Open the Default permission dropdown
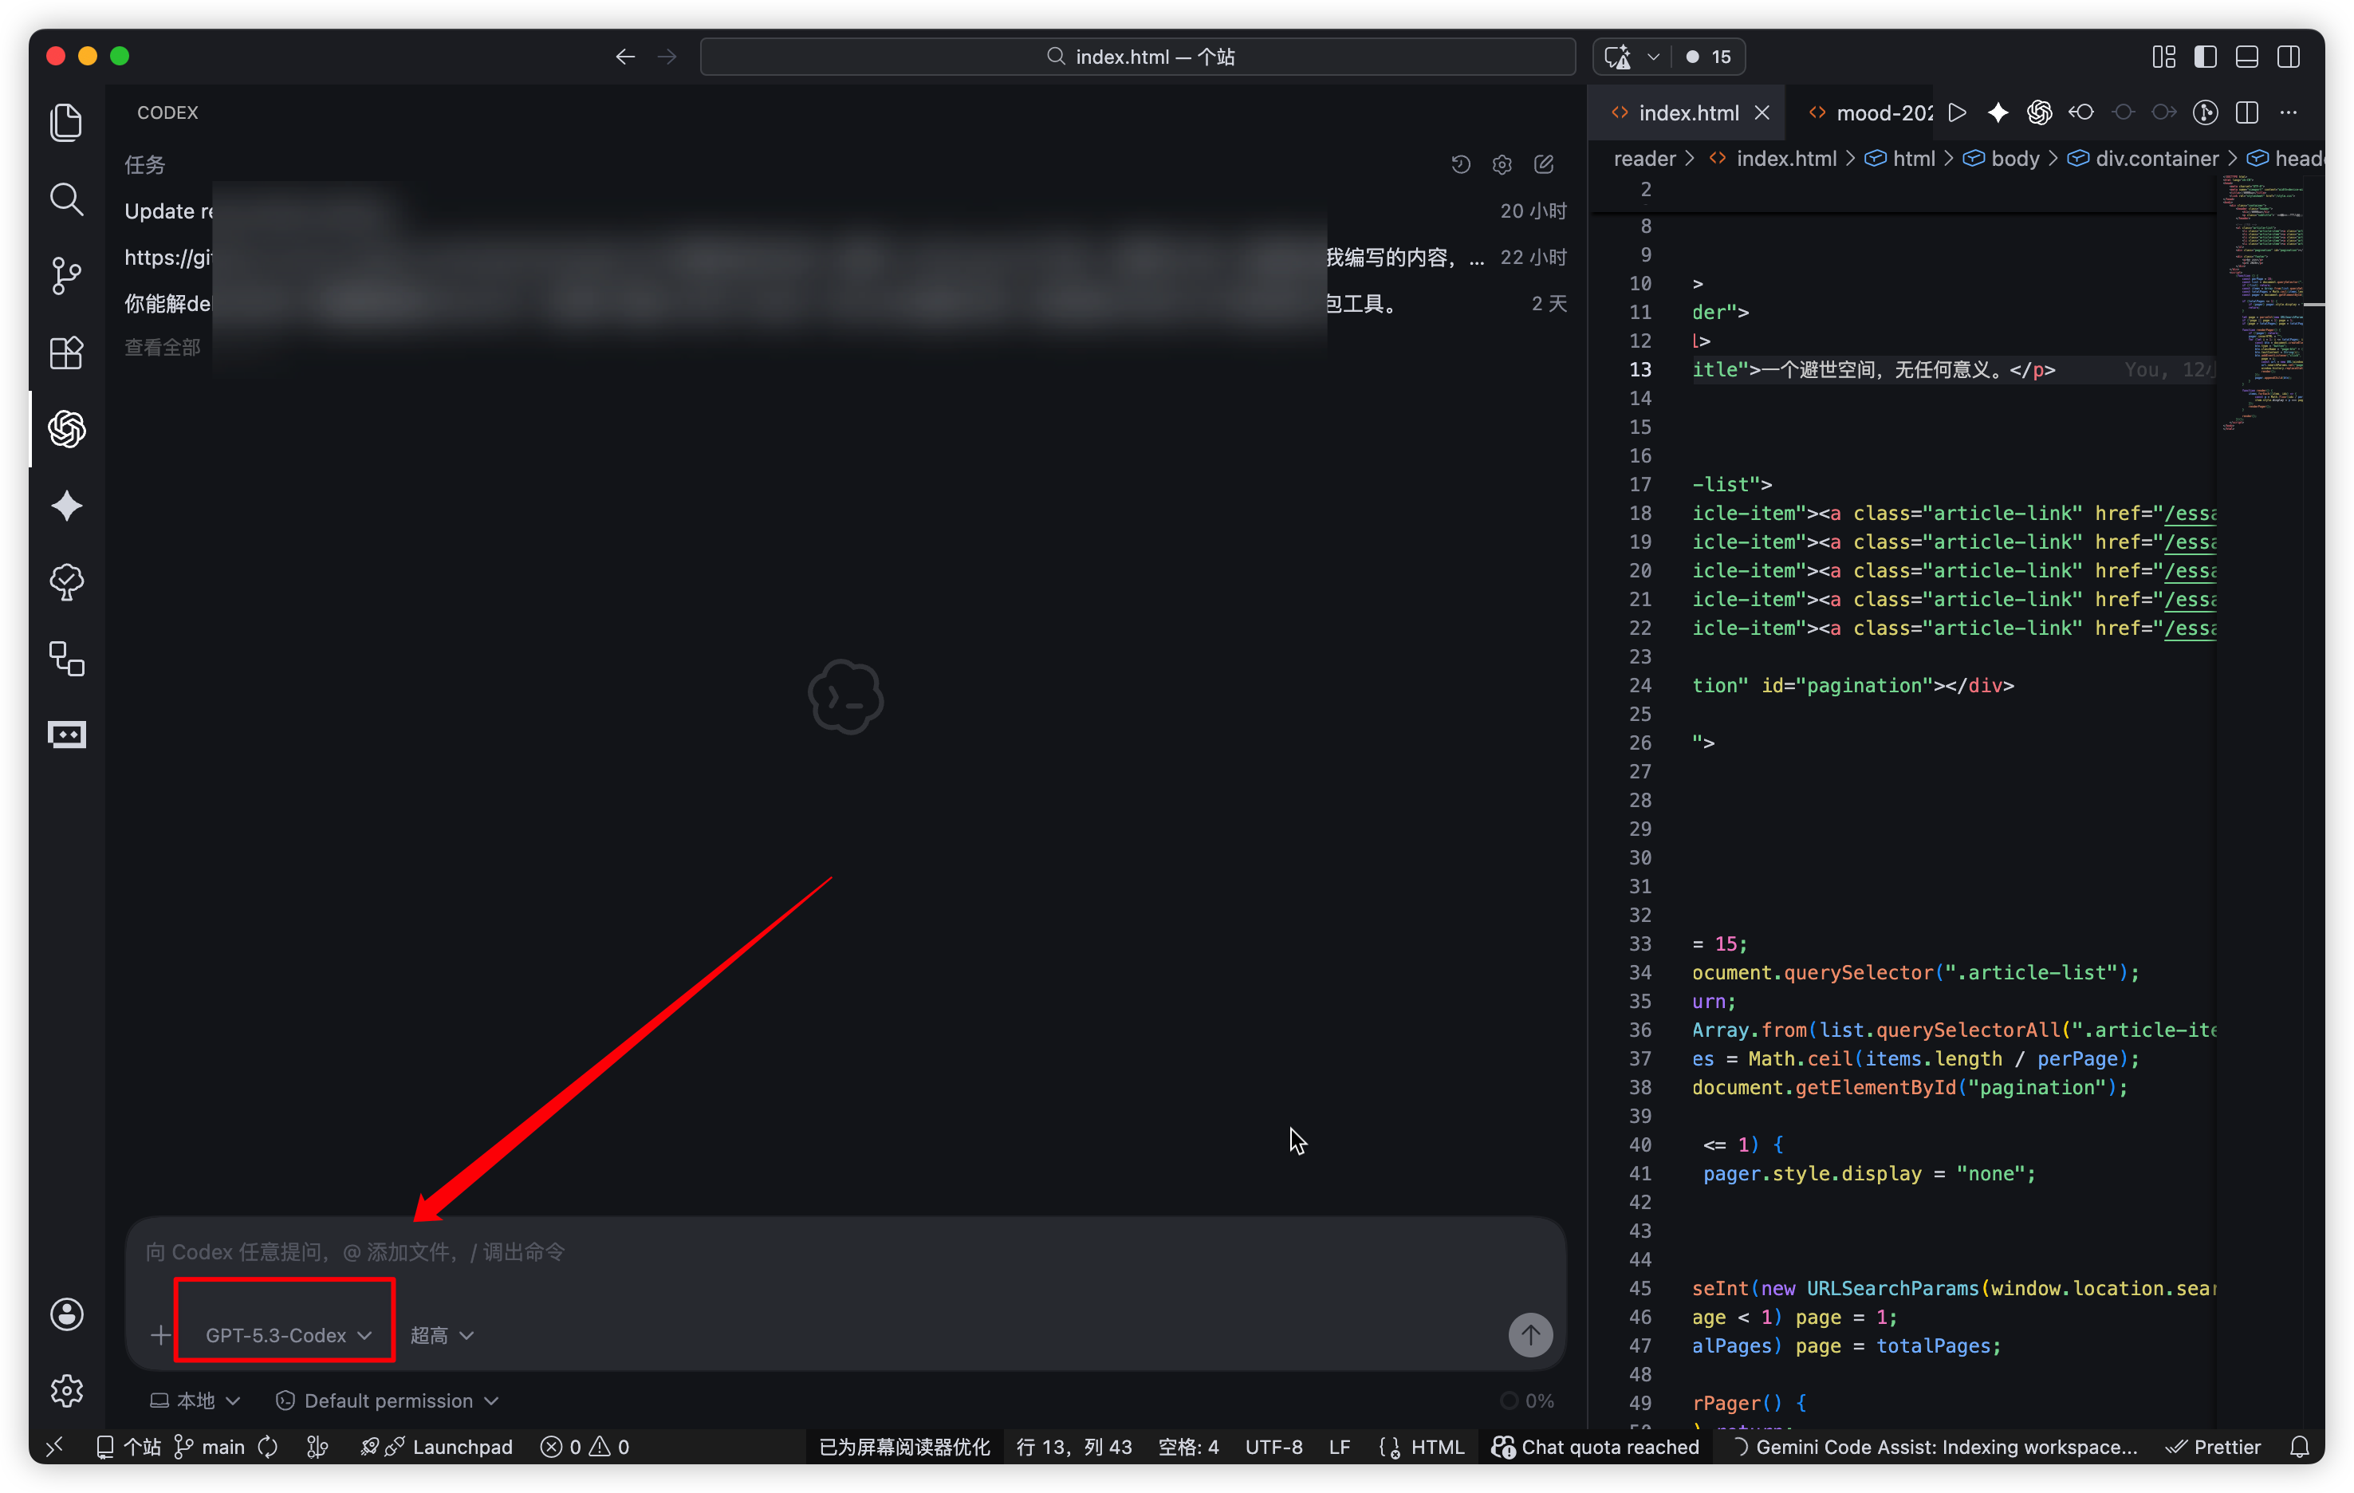The image size is (2354, 1493). pyautogui.click(x=388, y=1401)
